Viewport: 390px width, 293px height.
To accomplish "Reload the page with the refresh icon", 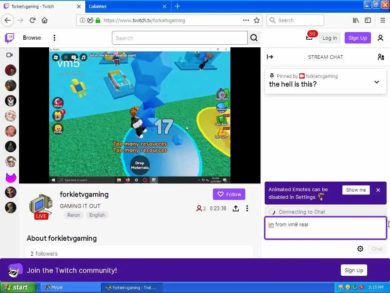I will 32,20.
